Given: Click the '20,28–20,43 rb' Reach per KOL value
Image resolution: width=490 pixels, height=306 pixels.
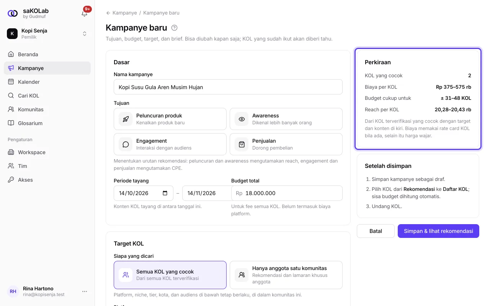Looking at the screenshot, I should (453, 110).
